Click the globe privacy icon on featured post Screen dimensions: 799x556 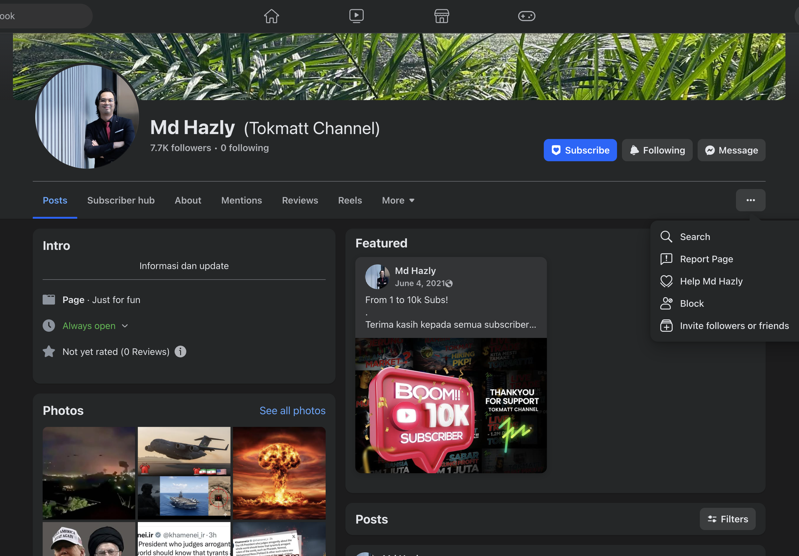click(449, 284)
